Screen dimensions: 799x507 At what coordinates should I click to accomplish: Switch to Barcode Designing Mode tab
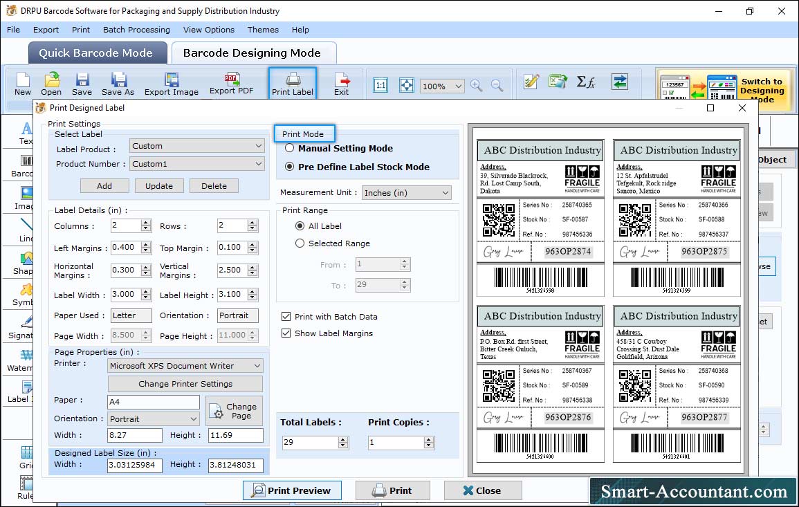pyautogui.click(x=254, y=53)
